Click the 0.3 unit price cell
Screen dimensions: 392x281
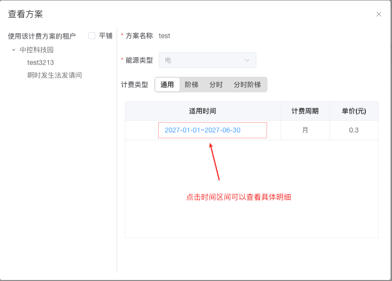tap(354, 130)
